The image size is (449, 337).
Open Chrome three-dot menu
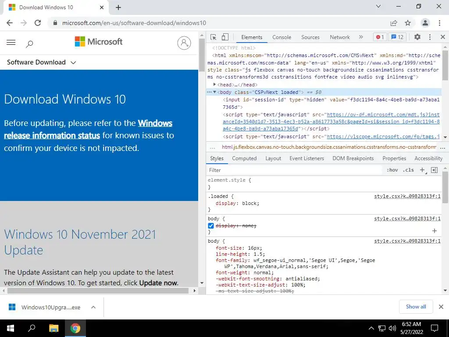tap(439, 23)
